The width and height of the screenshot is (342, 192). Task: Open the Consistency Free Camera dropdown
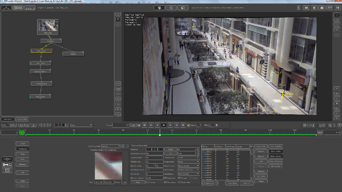point(189,174)
